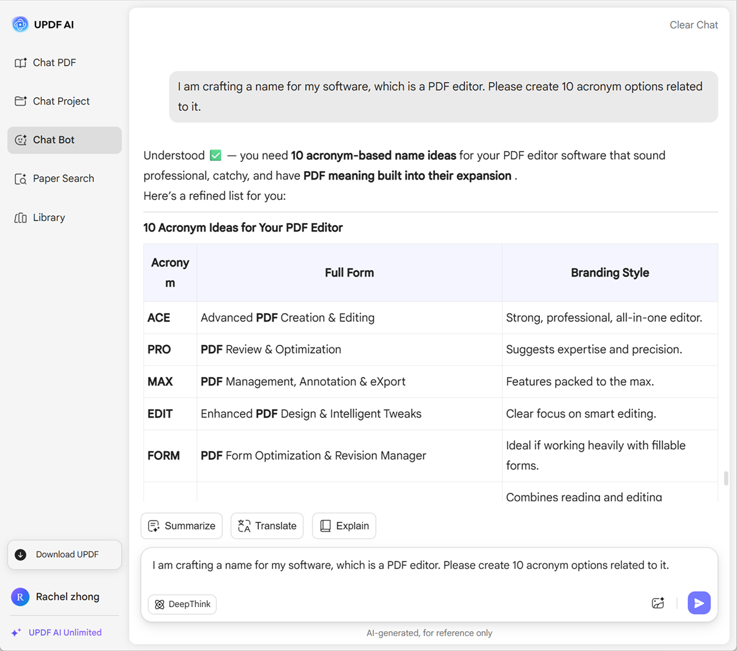Click the Library books icon
The width and height of the screenshot is (737, 651).
point(20,218)
